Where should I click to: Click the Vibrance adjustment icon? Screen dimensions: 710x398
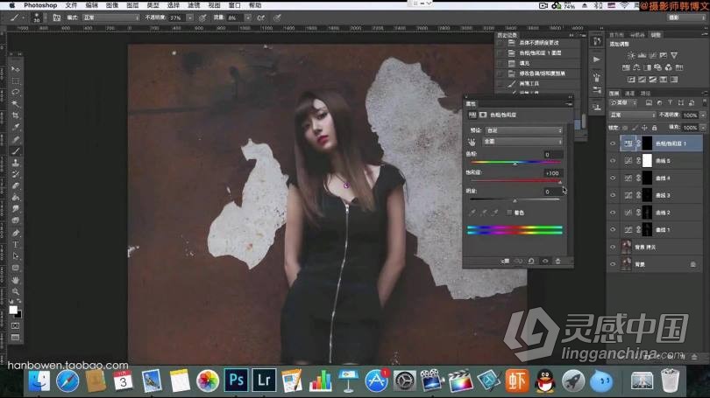674,55
